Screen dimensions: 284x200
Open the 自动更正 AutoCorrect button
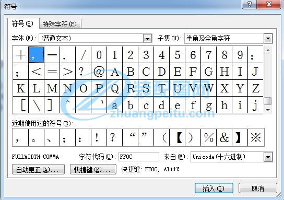click(x=38, y=170)
